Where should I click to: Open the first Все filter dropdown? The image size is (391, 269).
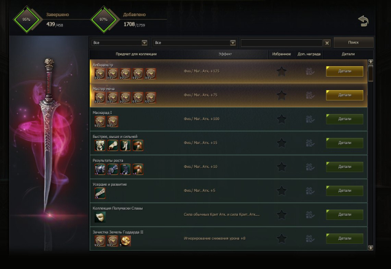click(x=119, y=43)
